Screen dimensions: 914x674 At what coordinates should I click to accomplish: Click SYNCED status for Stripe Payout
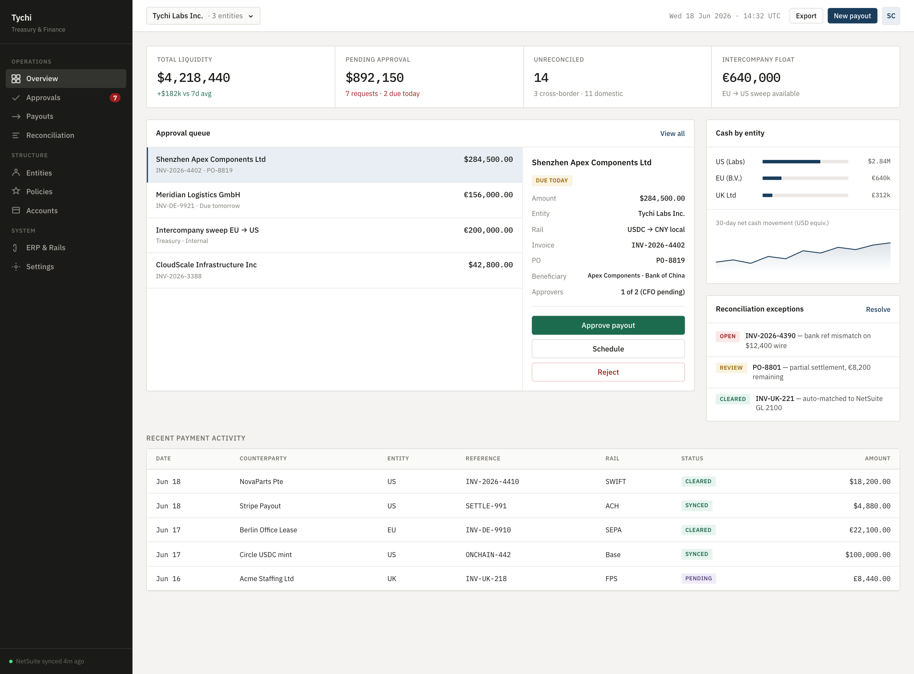tap(697, 506)
